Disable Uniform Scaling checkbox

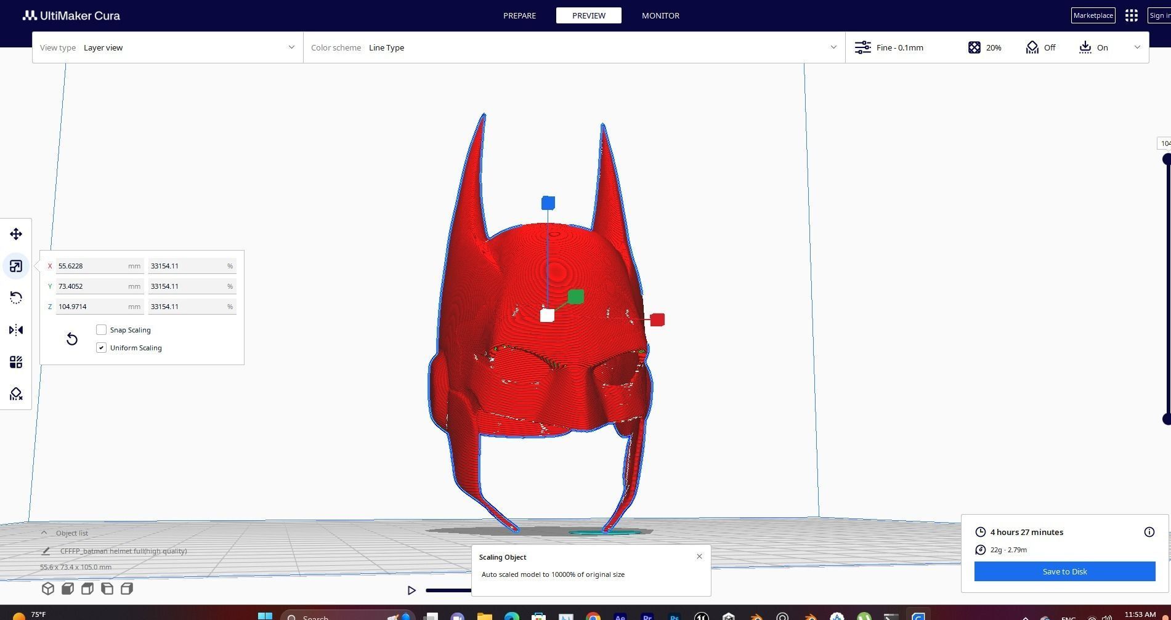102,348
